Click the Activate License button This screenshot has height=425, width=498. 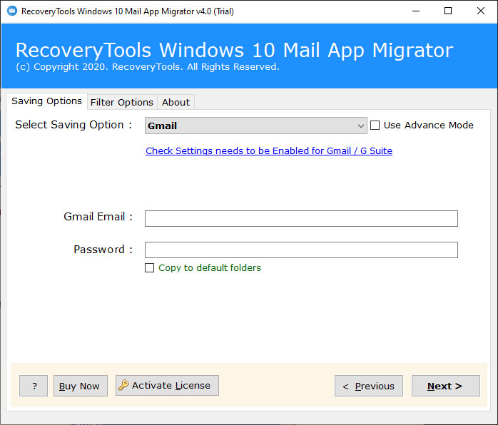pos(167,385)
